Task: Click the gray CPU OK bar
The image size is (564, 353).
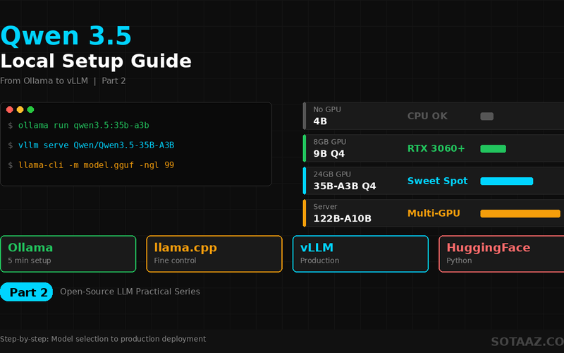Action: point(486,116)
